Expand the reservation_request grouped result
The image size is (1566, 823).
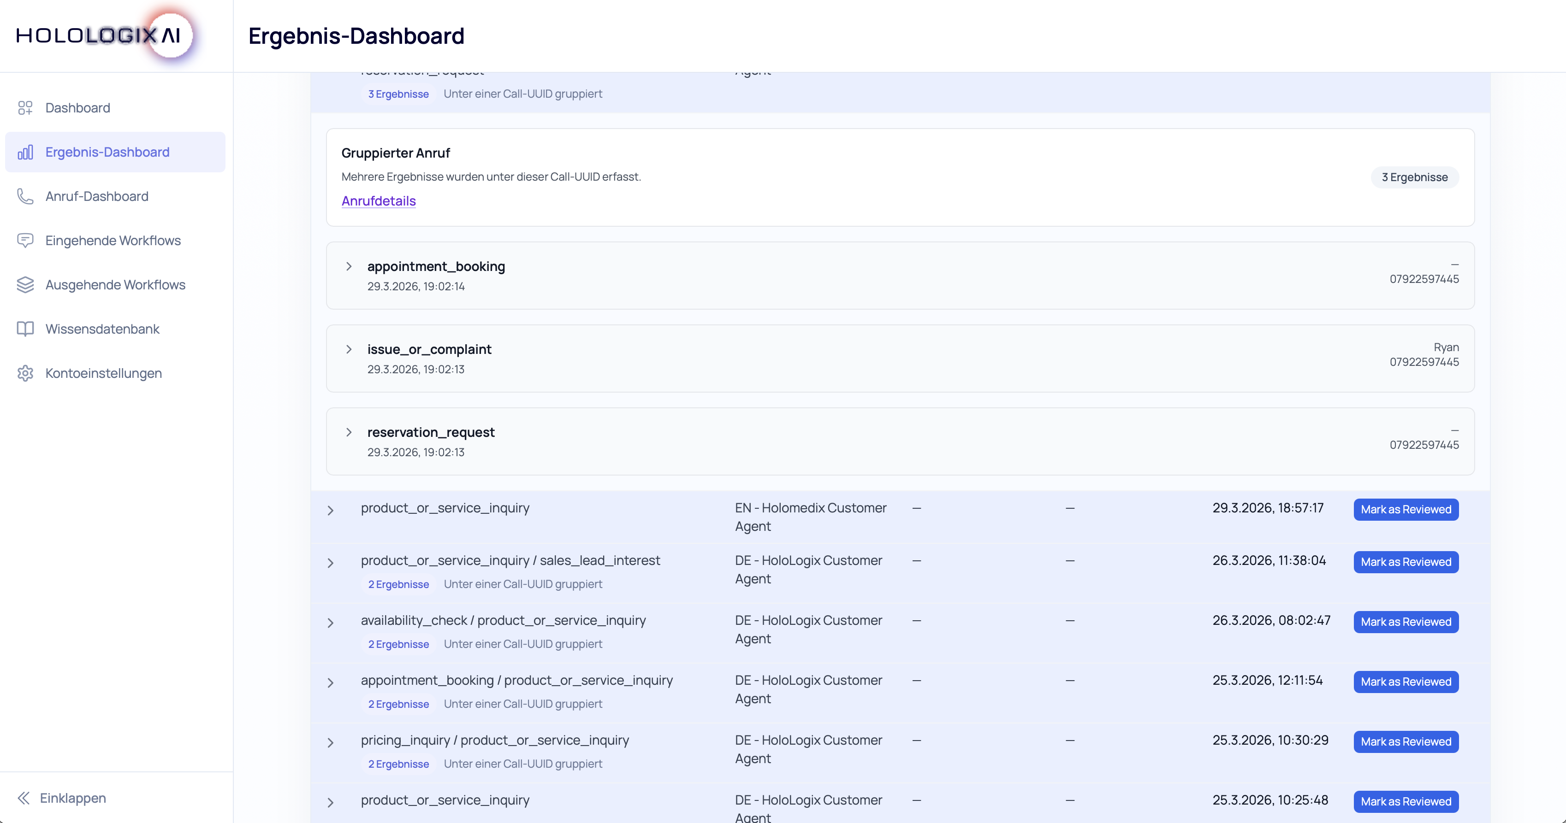(x=349, y=432)
